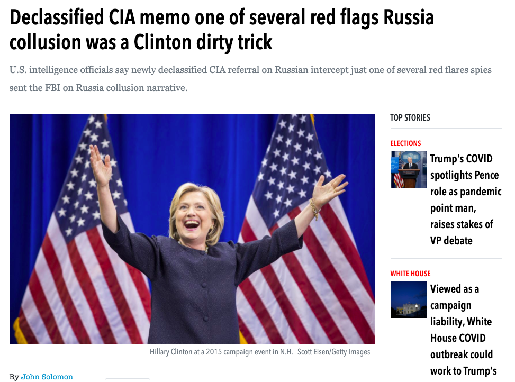Open the ELECTIONS category link
The image size is (515, 382).
click(405, 143)
